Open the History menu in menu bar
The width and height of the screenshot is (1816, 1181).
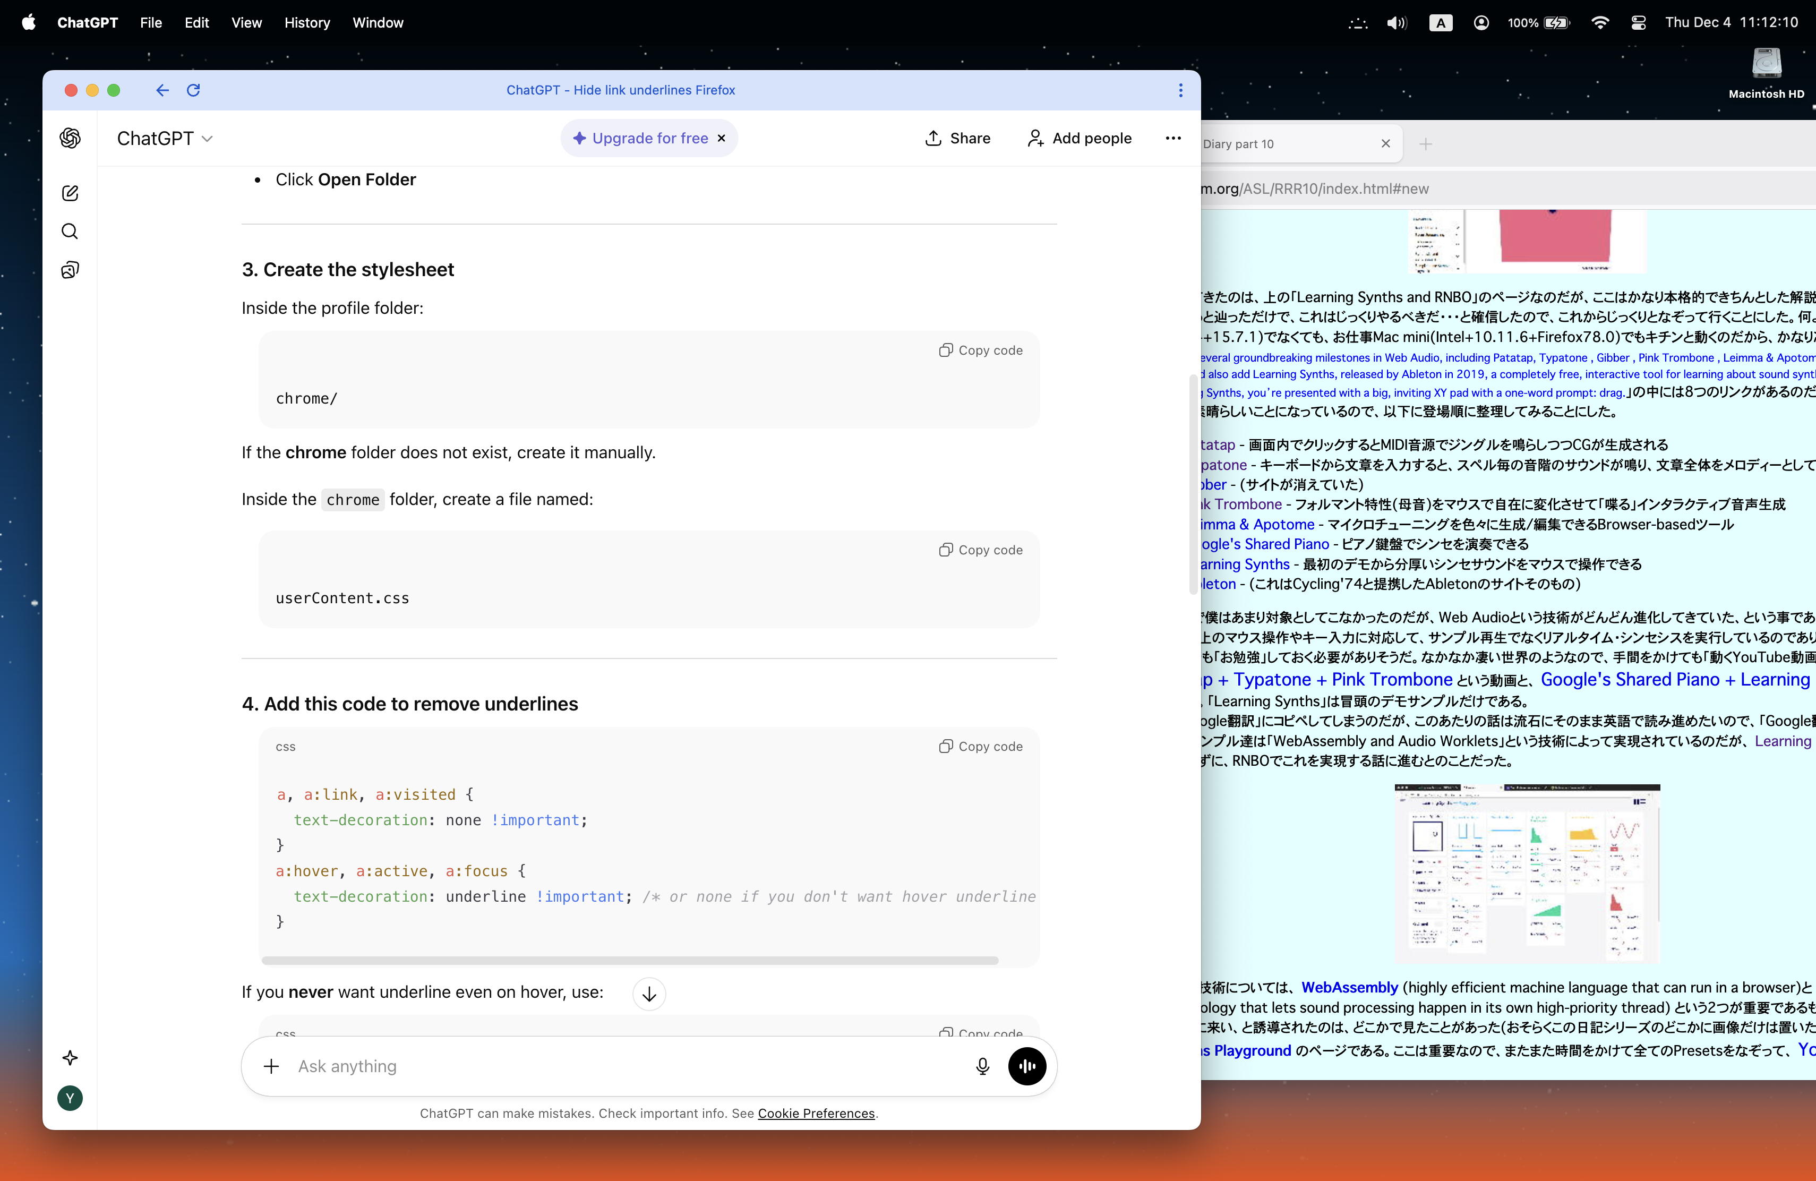[307, 23]
